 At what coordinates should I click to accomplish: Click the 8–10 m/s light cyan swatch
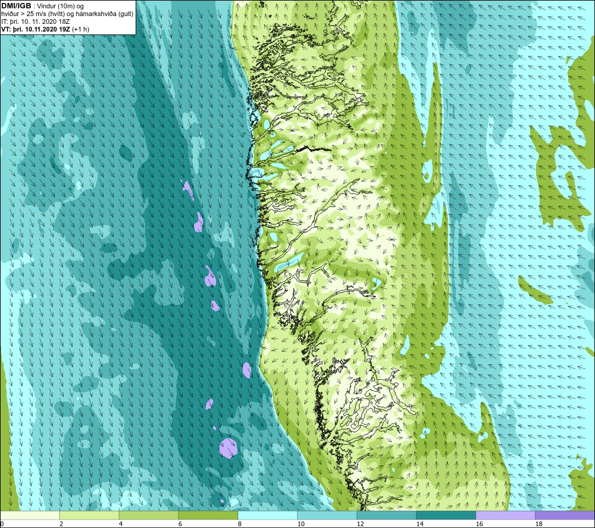click(268, 515)
